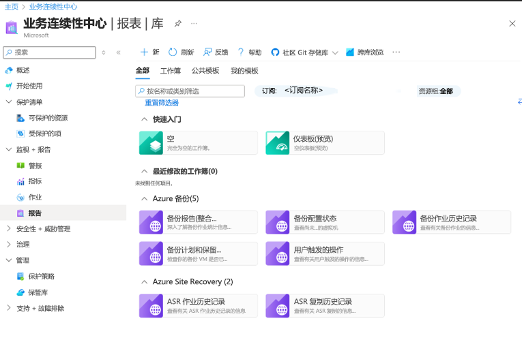
Task: Click the 重置筛选器 link
Action: 162,103
